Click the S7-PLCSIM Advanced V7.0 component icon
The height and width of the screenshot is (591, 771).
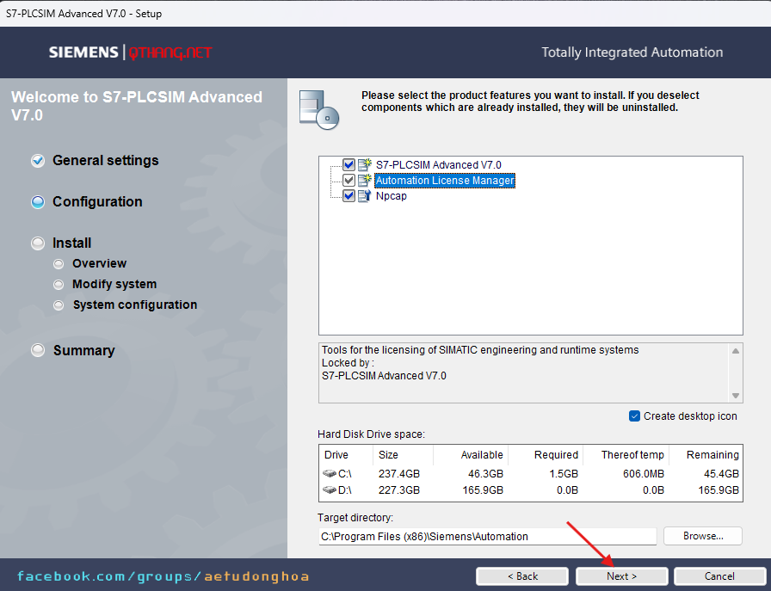pyautogui.click(x=365, y=165)
